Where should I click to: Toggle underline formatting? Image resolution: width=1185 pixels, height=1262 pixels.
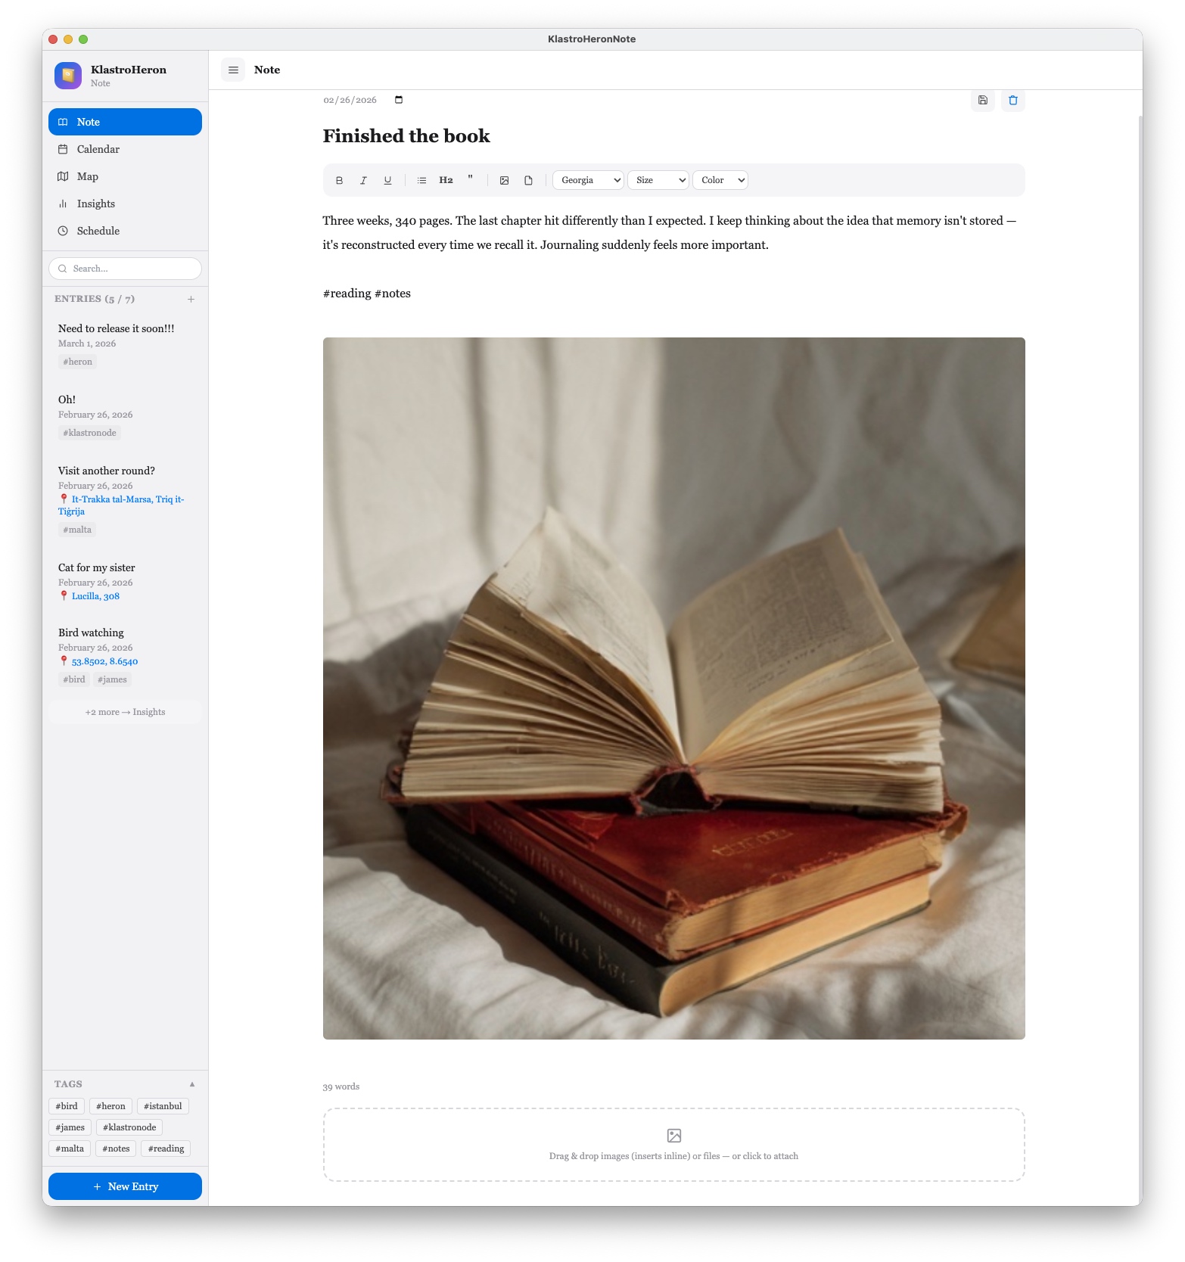click(387, 180)
